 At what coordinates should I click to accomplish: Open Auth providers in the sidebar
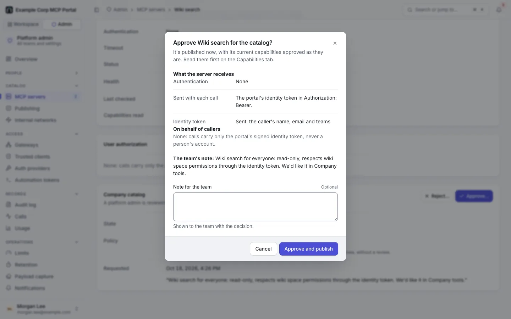click(43, 168)
